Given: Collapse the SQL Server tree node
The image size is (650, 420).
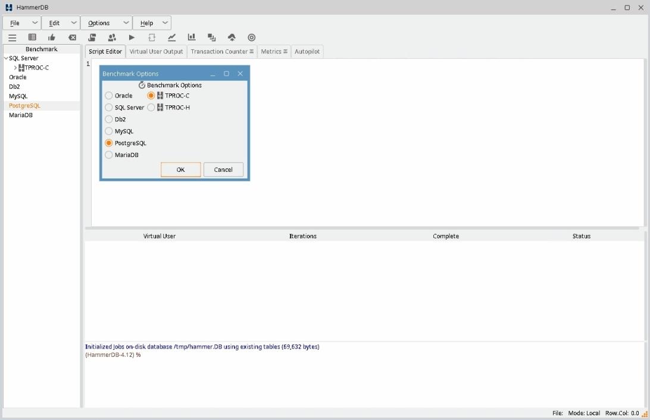Looking at the screenshot, I should [x=6, y=58].
